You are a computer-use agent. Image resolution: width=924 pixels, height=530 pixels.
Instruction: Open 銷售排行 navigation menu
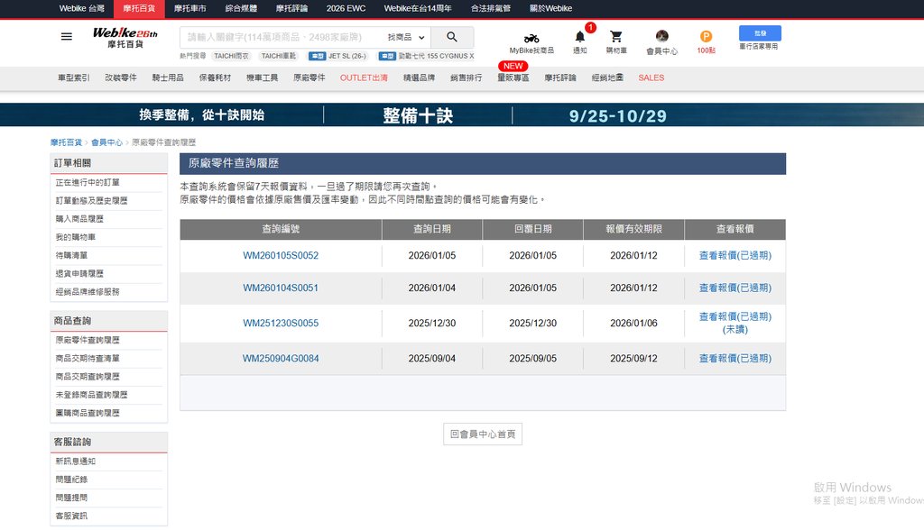[x=467, y=78]
